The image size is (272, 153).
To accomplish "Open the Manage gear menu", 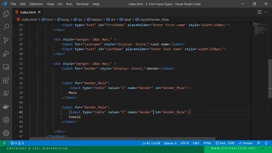I will (6, 133).
